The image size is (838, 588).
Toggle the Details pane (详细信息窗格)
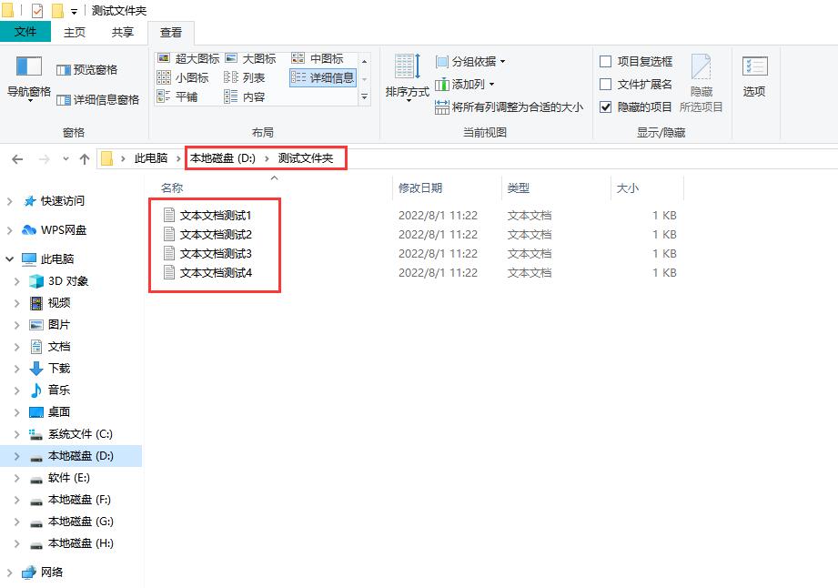coord(97,100)
